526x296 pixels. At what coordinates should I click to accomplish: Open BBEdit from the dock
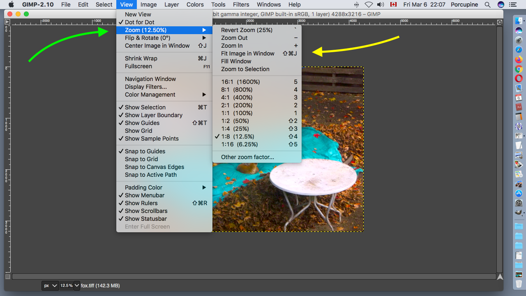click(519, 126)
